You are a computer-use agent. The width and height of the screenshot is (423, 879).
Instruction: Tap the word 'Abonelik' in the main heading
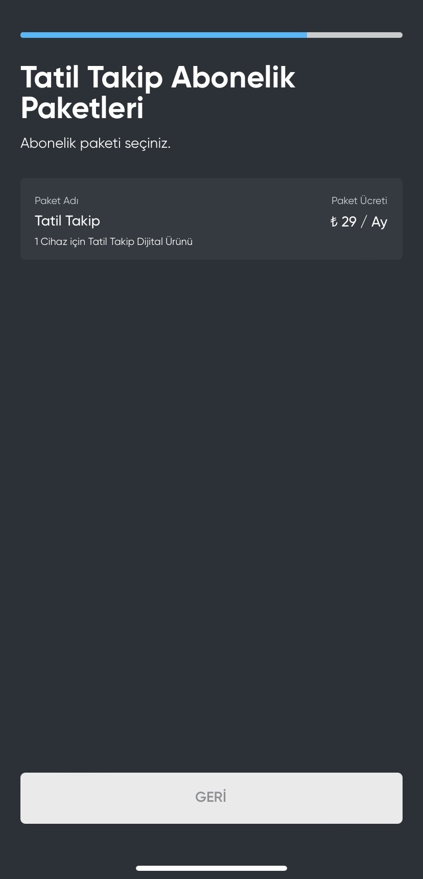(x=233, y=77)
